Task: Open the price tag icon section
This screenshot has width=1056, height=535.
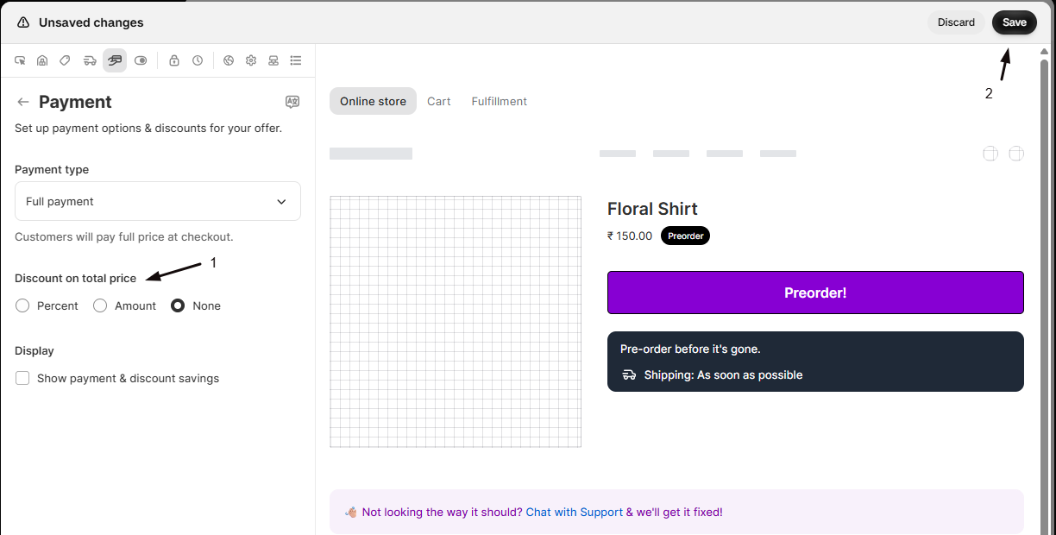Action: (65, 60)
